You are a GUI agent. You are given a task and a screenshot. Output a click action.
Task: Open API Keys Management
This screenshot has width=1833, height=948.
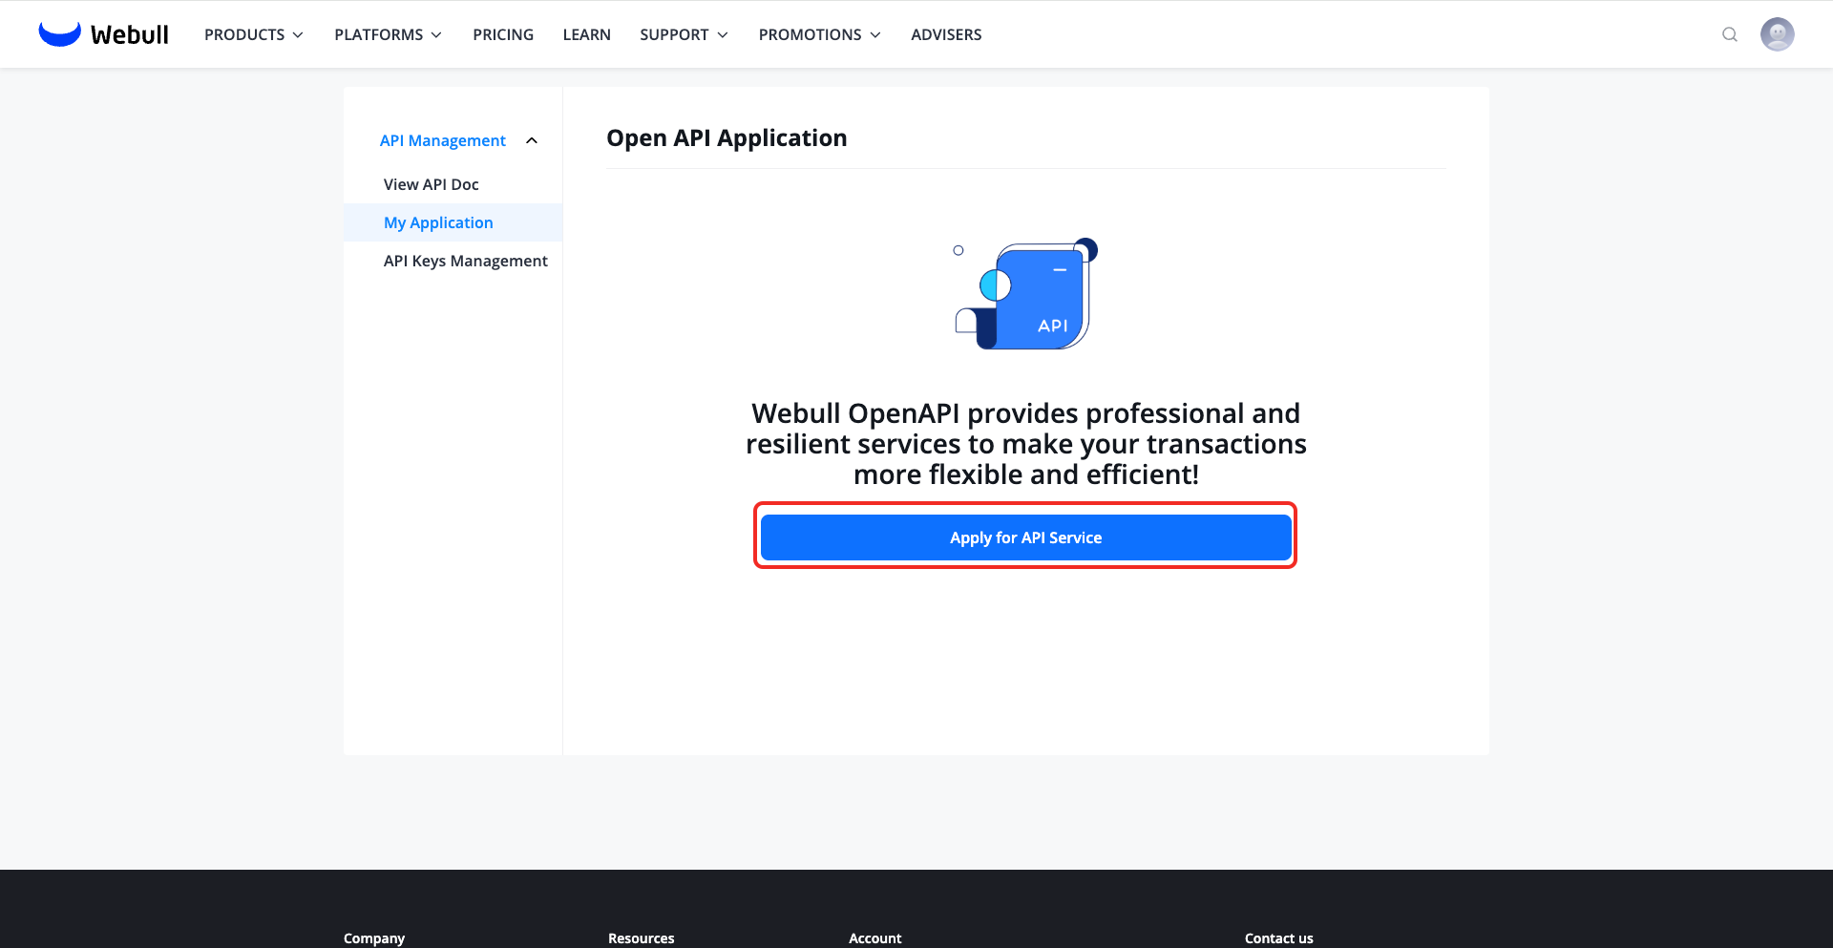[465, 261]
